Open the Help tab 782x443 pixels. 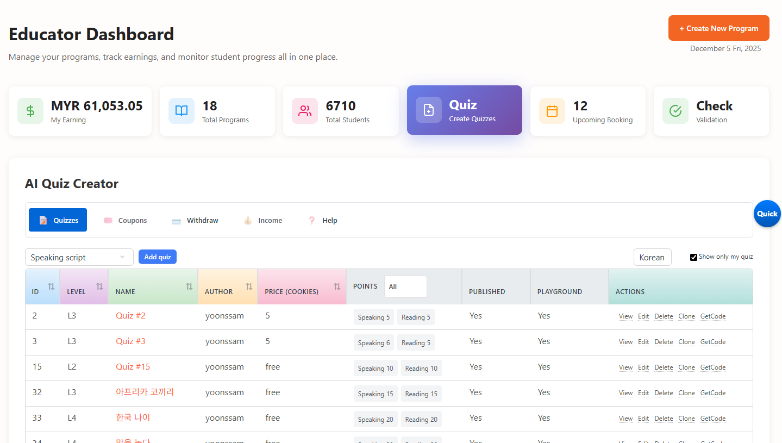pos(329,220)
